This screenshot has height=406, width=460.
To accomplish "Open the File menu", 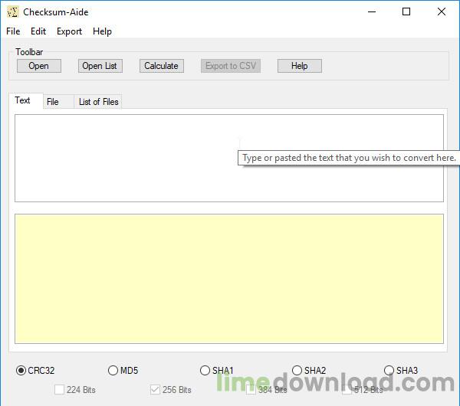I will [x=13, y=31].
